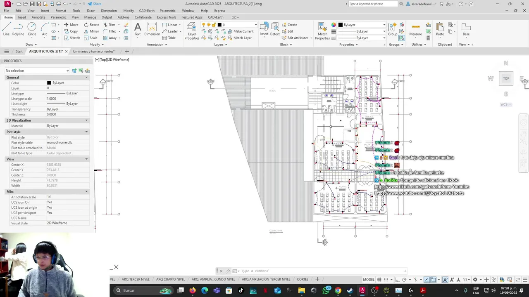
Task: Insert a Table
Action: point(169,38)
